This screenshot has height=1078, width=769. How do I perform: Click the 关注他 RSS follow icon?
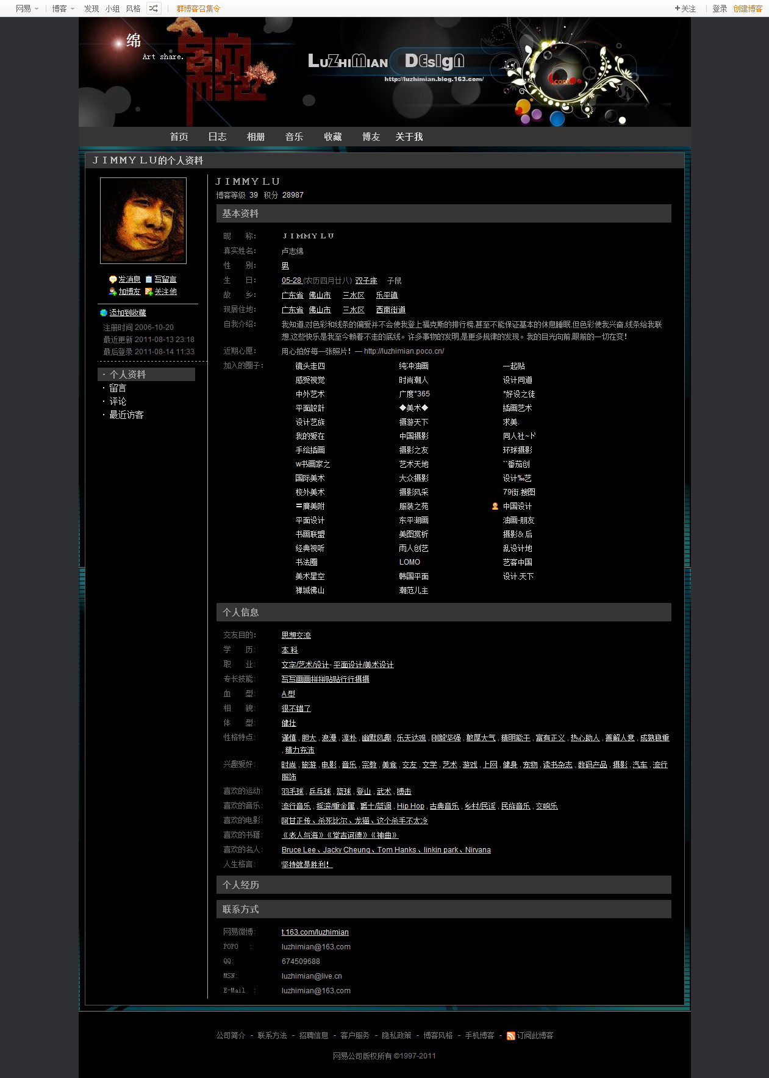pos(149,291)
